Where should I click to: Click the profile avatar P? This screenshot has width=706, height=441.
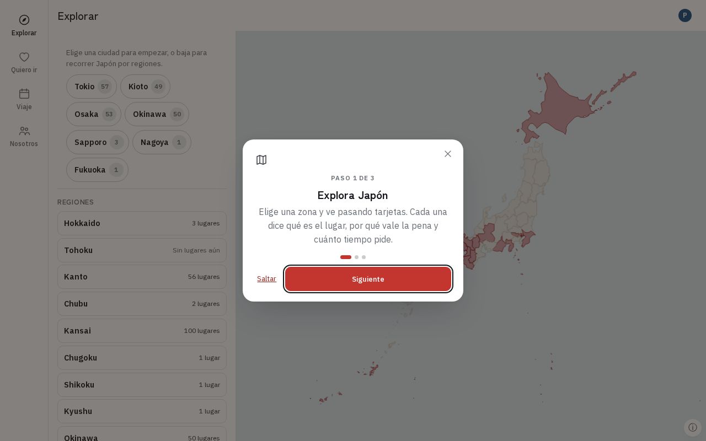tap(685, 15)
